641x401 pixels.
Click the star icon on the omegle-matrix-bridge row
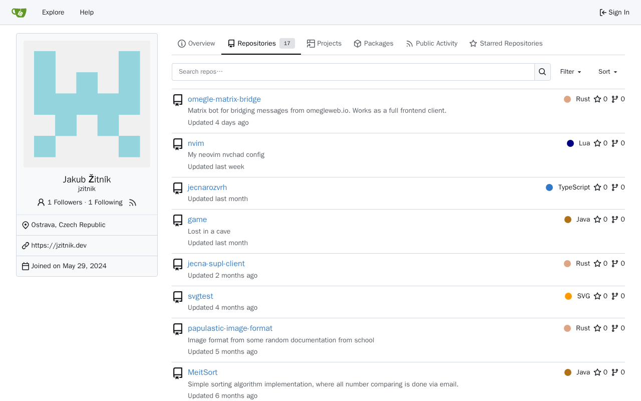click(597, 99)
